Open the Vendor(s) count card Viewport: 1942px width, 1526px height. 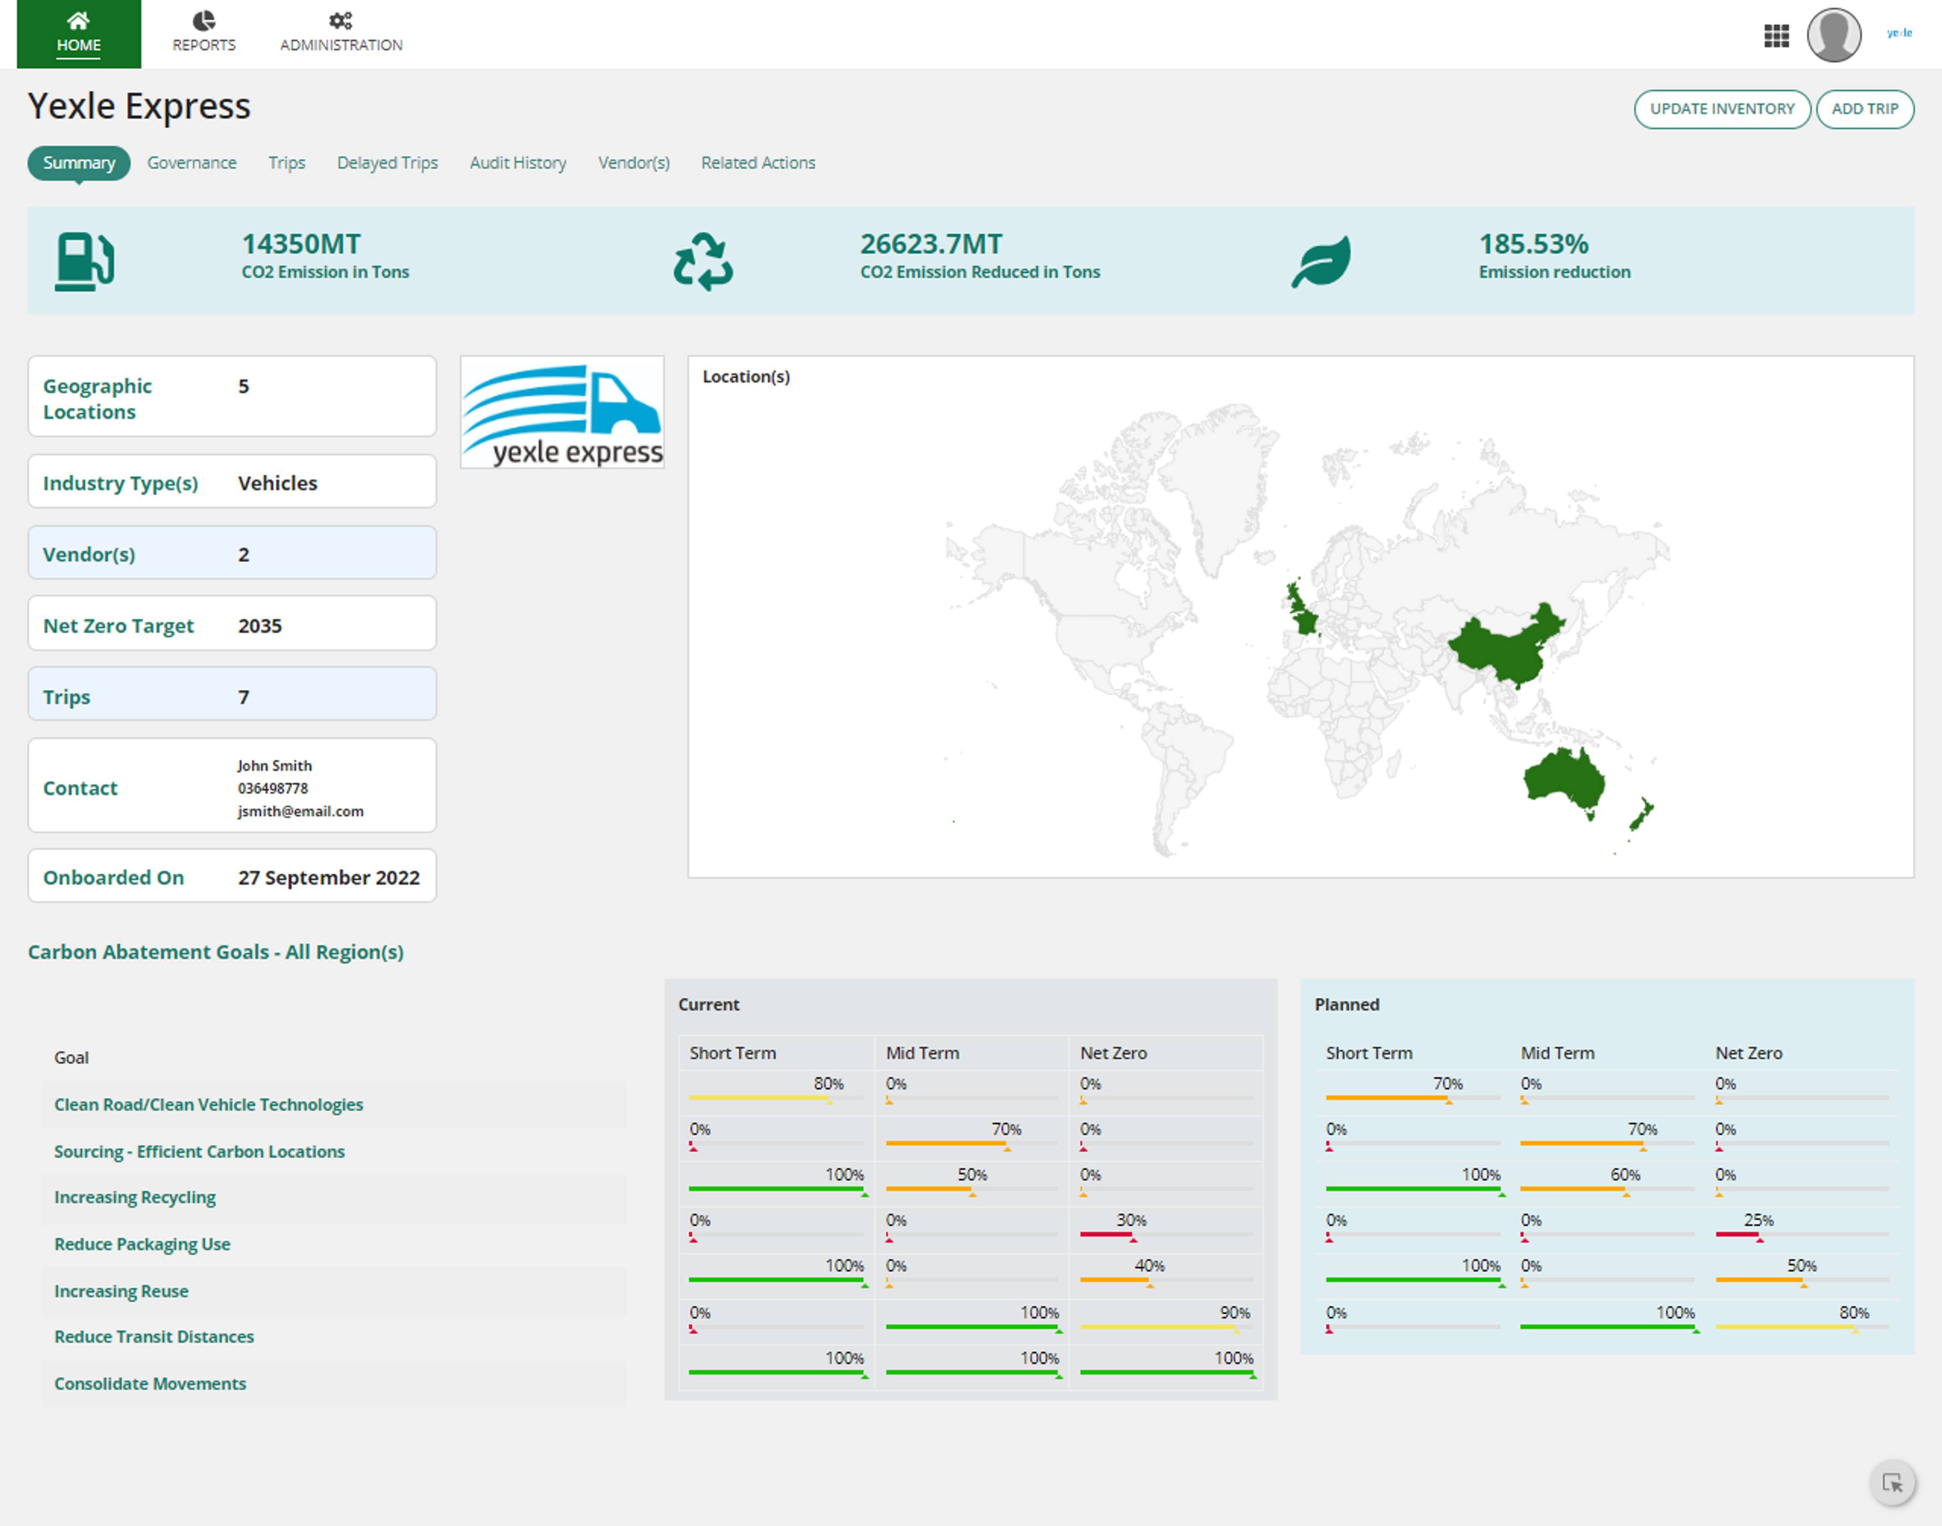pyautogui.click(x=232, y=553)
